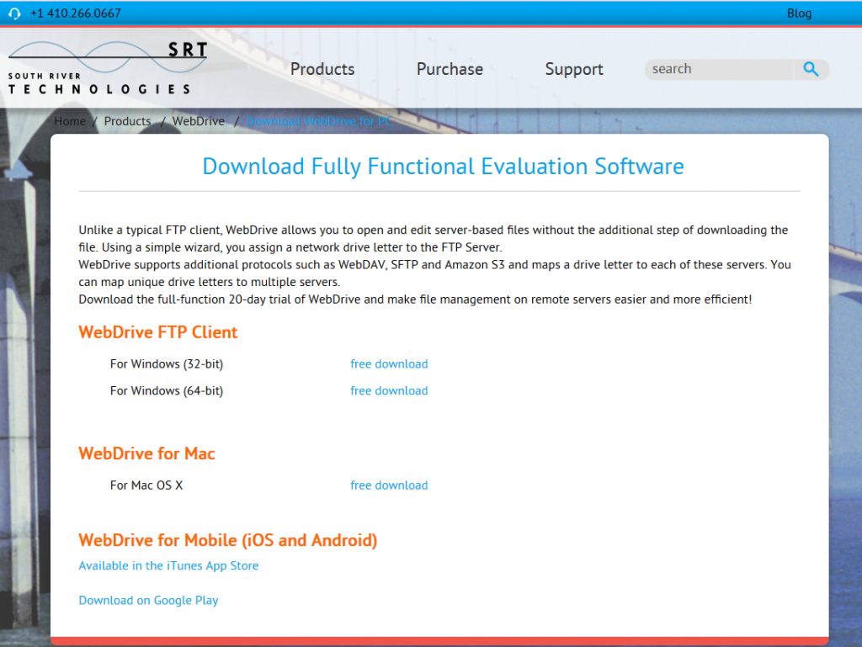The height and width of the screenshot is (647, 862).
Task: Download WebDrive for Mac OS X
Action: 389,485
